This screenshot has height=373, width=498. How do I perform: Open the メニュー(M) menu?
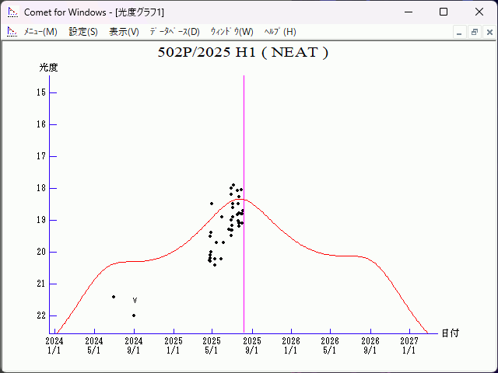pyautogui.click(x=40, y=32)
